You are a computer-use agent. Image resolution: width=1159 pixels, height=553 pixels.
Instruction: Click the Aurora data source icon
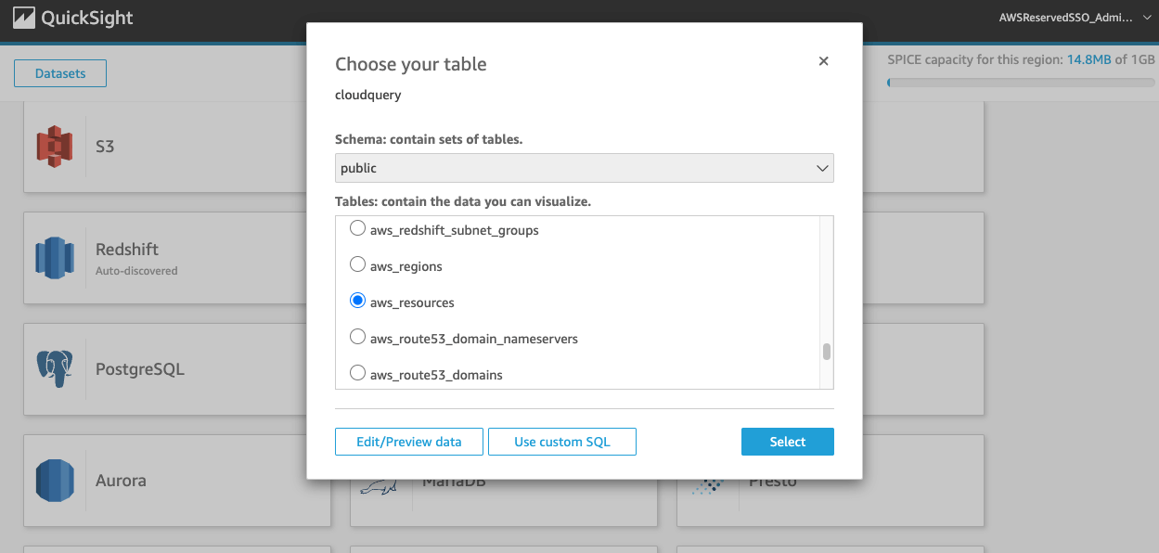point(55,481)
